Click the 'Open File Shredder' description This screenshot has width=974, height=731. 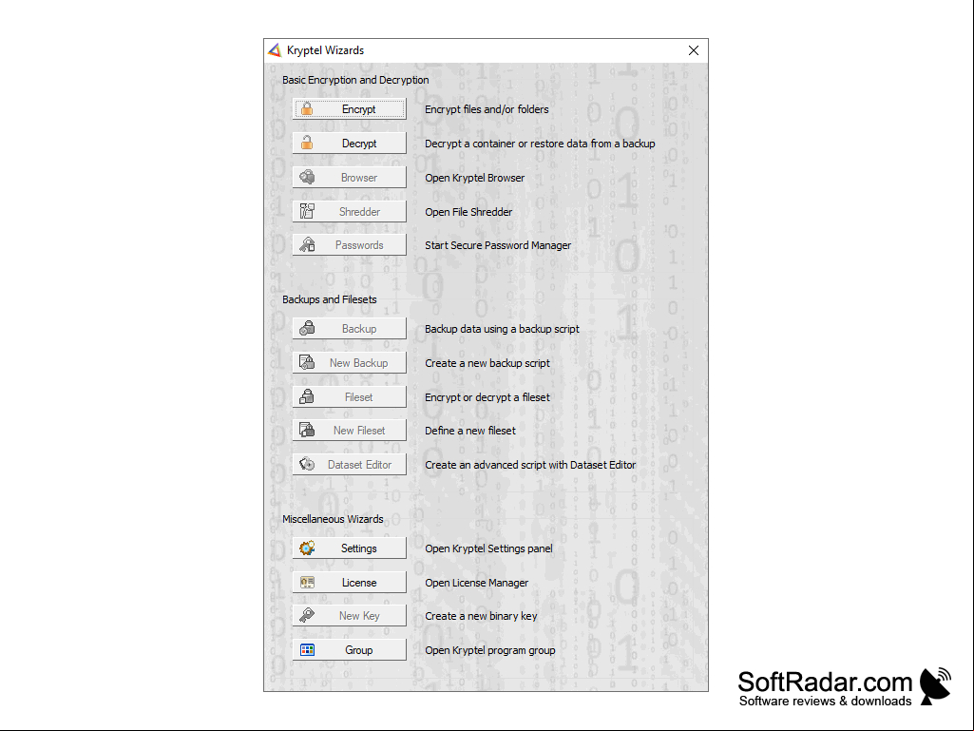click(x=468, y=212)
